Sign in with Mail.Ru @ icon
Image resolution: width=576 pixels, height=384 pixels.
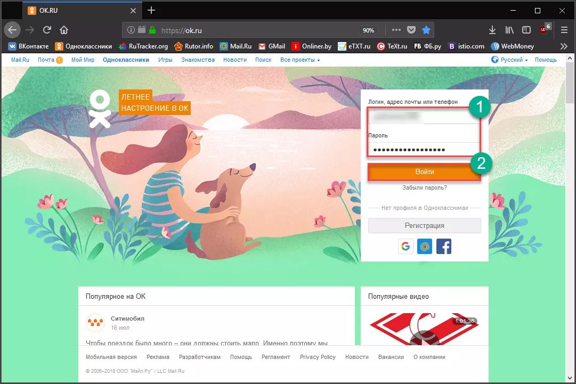425,247
